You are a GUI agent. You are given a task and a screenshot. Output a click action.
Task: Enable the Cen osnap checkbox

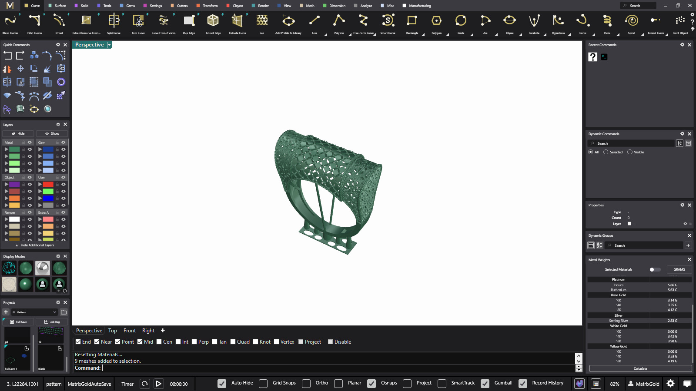click(x=159, y=342)
